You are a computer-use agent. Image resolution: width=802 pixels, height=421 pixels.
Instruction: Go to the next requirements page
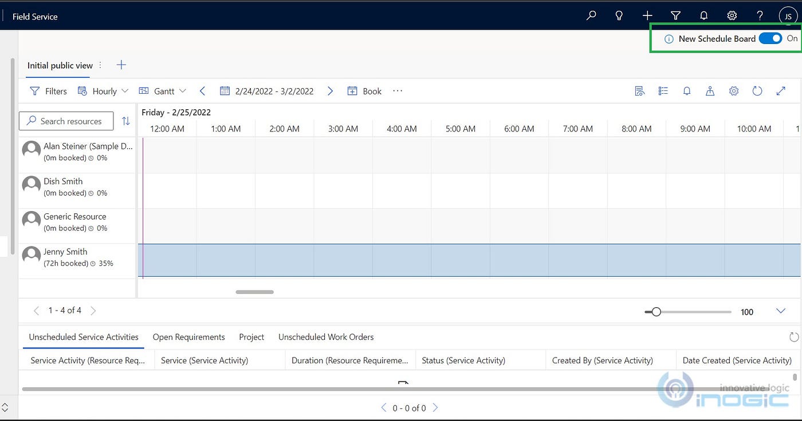tap(435, 408)
